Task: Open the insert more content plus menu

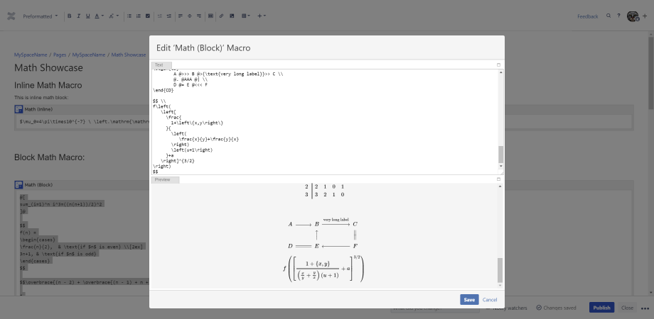Action: coord(262,16)
